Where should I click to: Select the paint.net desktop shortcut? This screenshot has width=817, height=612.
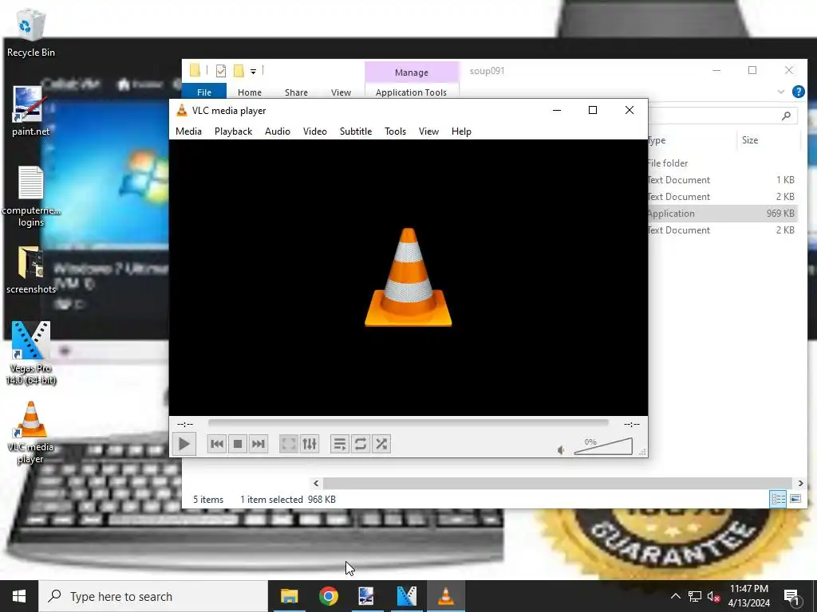[x=31, y=111]
